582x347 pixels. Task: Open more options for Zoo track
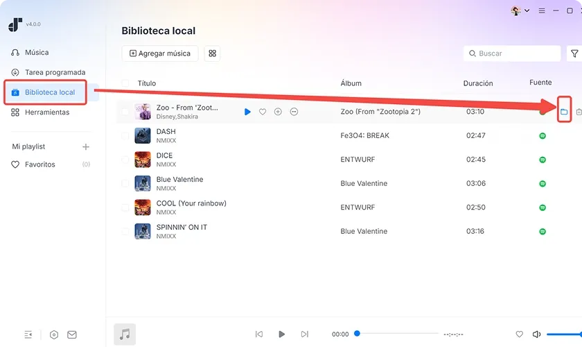tap(294, 112)
